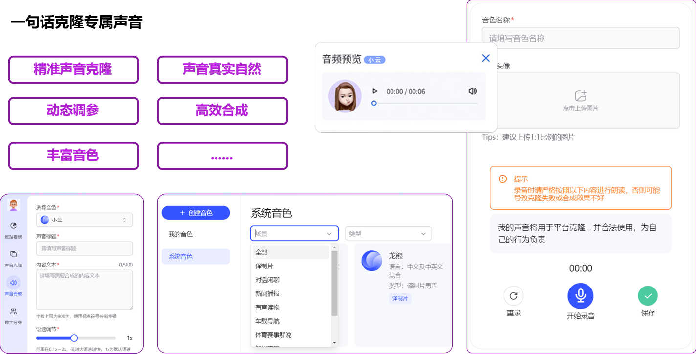
Task: Click the play button in audio preview
Action: (375, 91)
